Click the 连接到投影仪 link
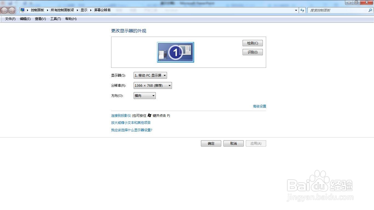The image size is (374, 210). click(121, 116)
